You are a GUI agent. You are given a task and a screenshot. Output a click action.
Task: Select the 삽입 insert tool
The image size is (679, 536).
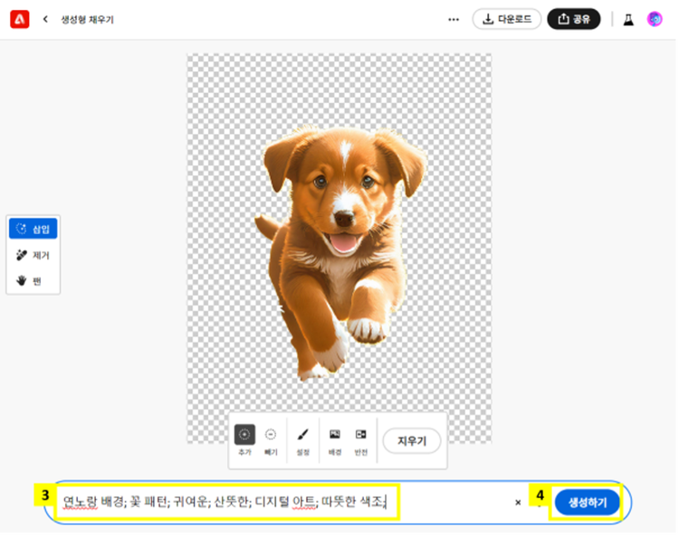[x=33, y=229]
